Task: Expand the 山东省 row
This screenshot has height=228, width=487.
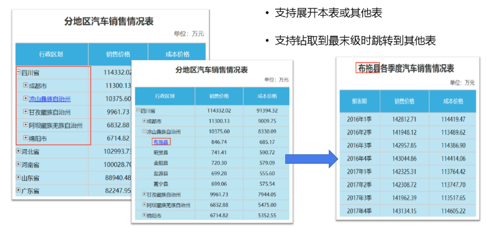Action: pos(19,177)
